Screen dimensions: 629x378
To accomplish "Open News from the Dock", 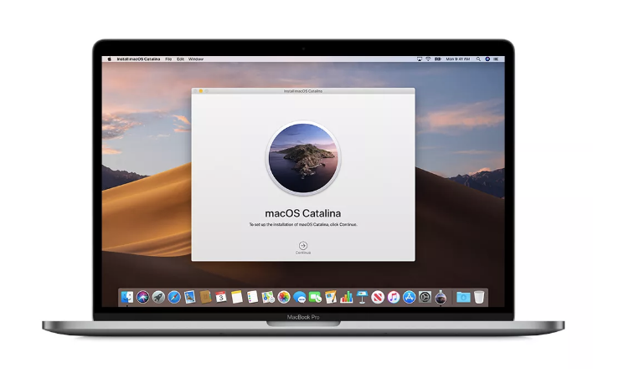I will pyautogui.click(x=378, y=297).
